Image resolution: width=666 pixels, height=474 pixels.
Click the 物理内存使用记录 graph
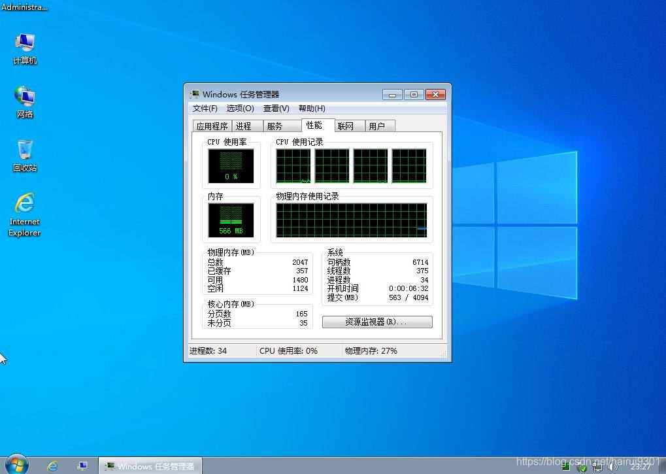(x=351, y=220)
